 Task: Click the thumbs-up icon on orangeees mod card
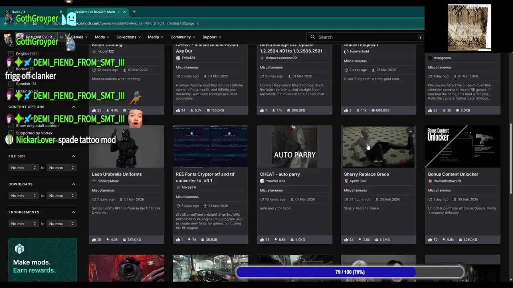(x=430, y=110)
